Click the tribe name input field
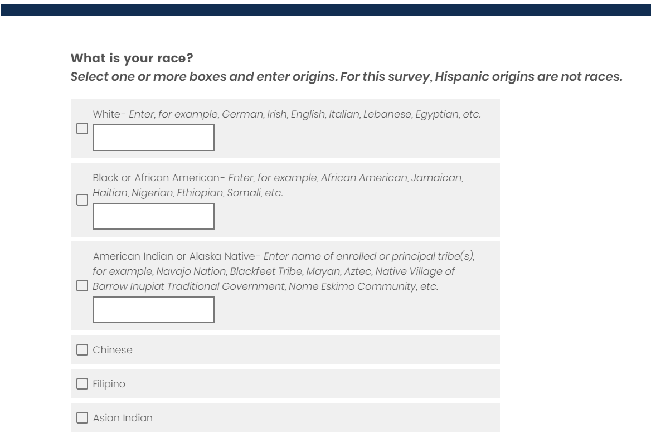Viewport: 651px width, 433px height. pos(154,310)
